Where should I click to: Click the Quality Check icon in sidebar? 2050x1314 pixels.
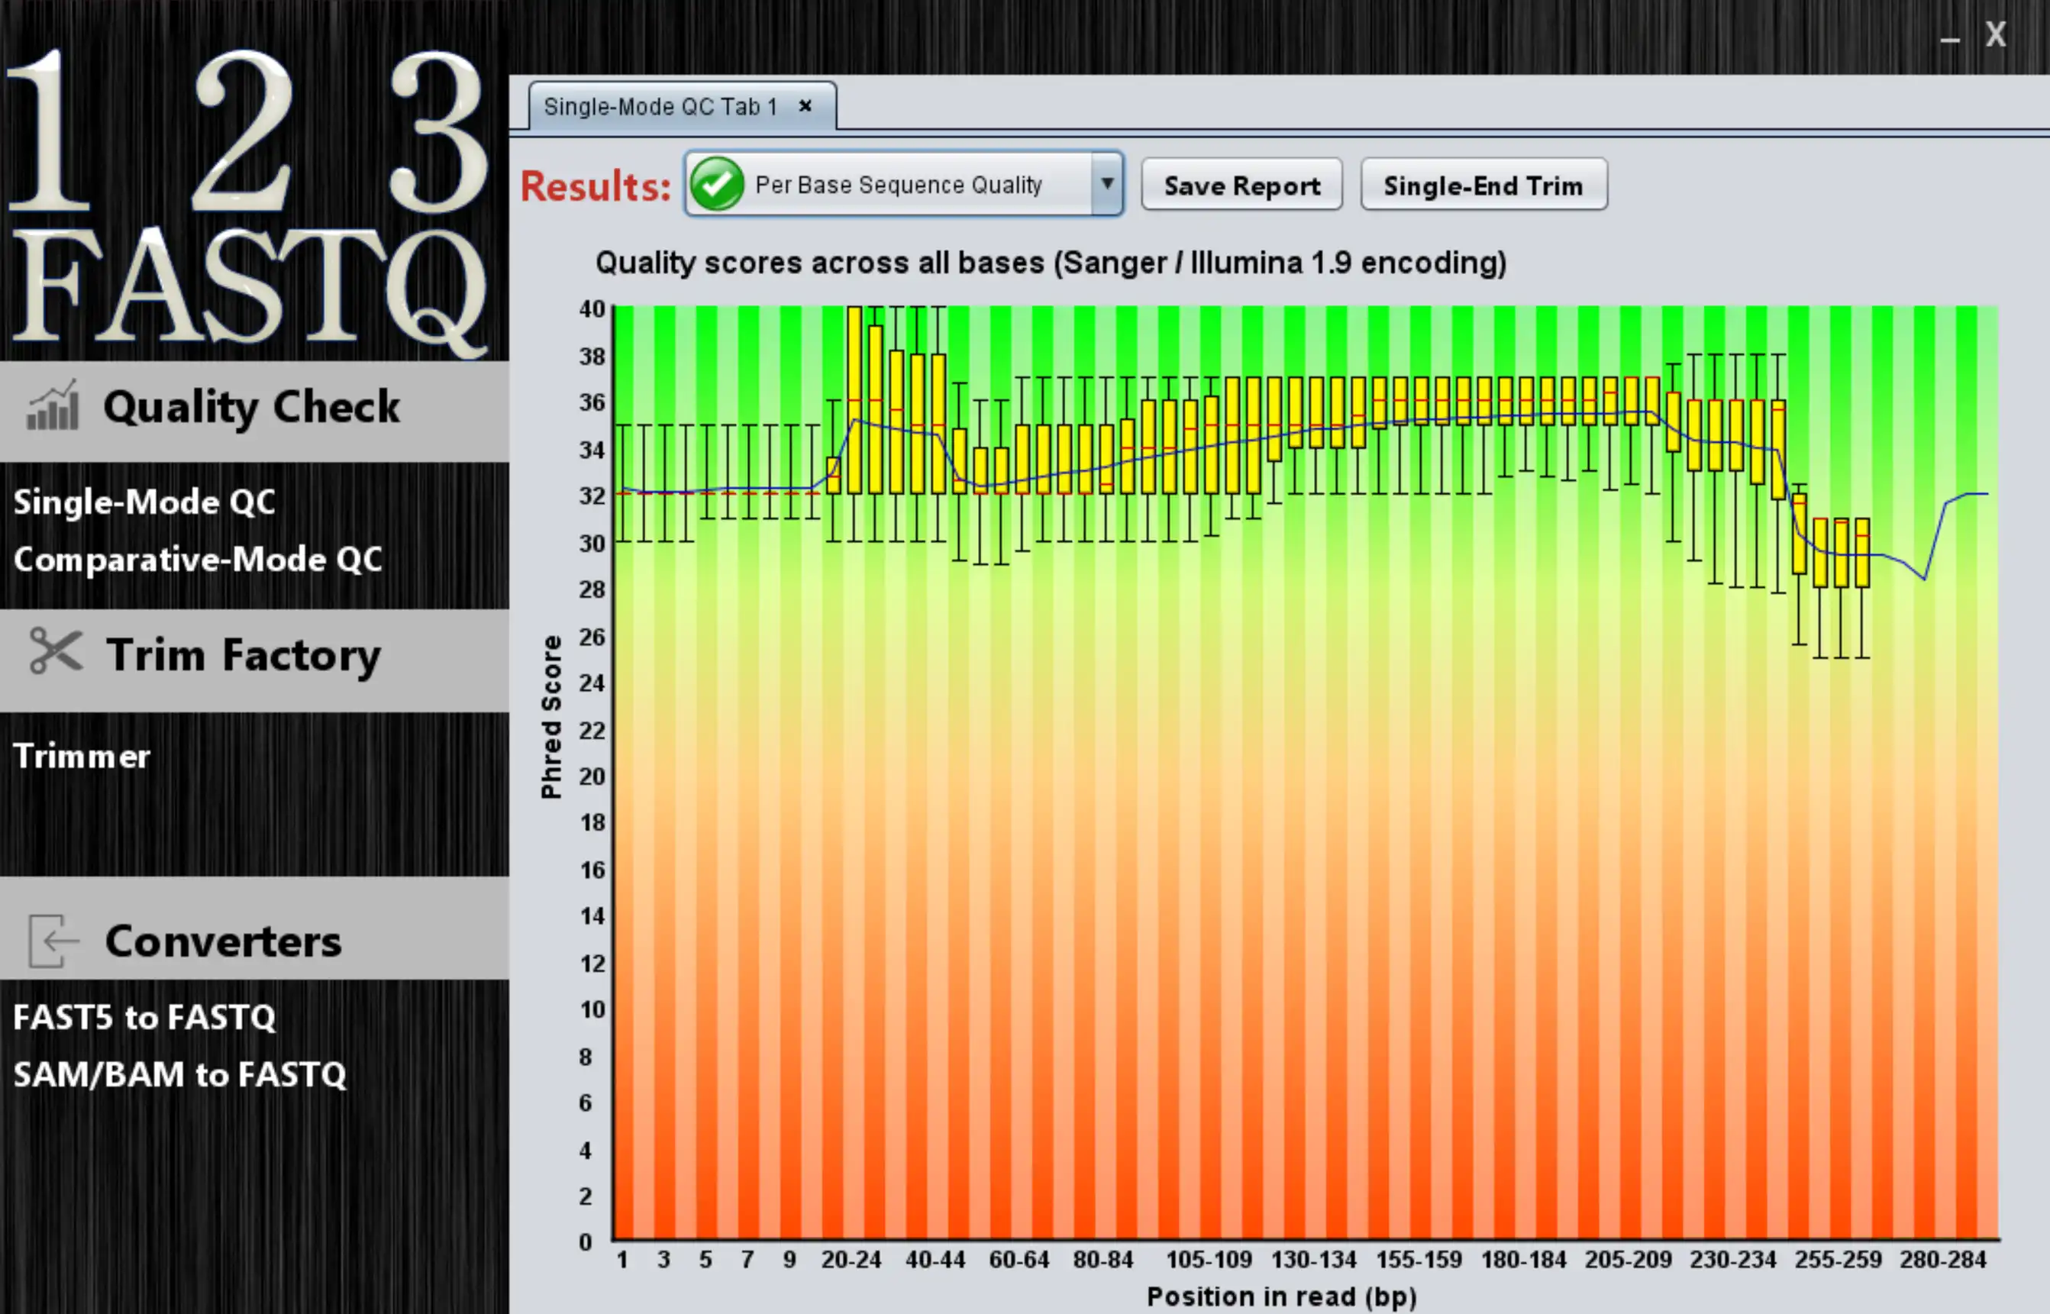tap(45, 411)
